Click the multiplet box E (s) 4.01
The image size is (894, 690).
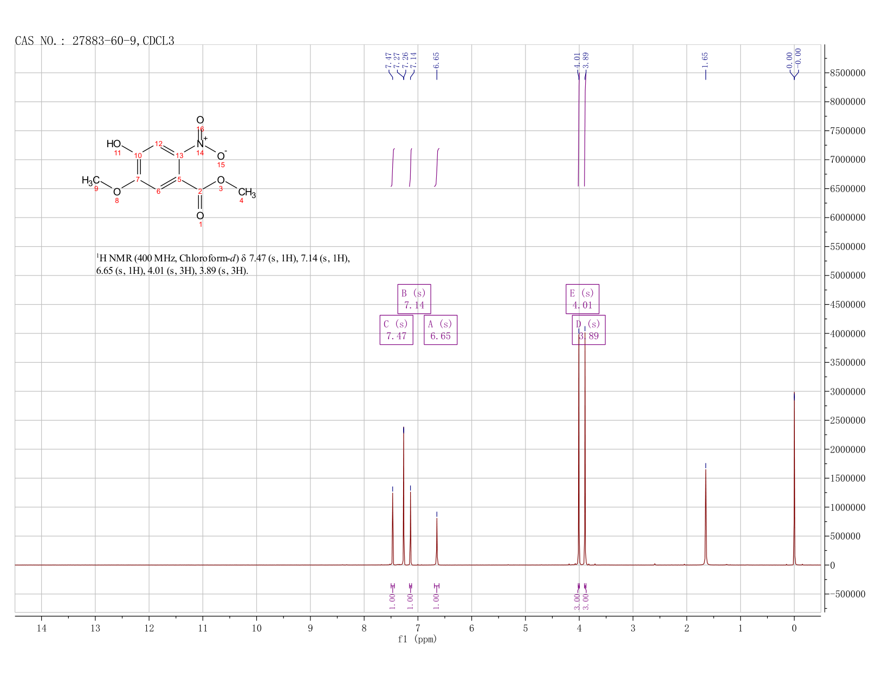[582, 299]
